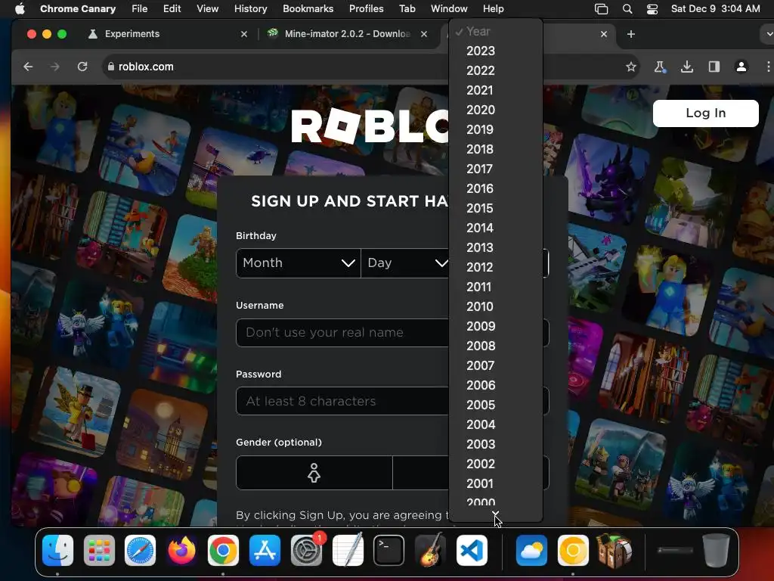This screenshot has height=581, width=774.
Task: Open the Apple menu
Action: [x=20, y=9]
